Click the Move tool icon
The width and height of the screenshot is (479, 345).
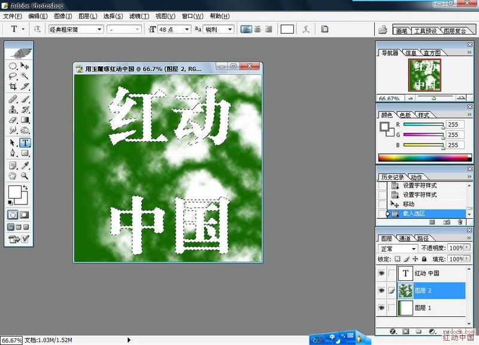click(25, 66)
